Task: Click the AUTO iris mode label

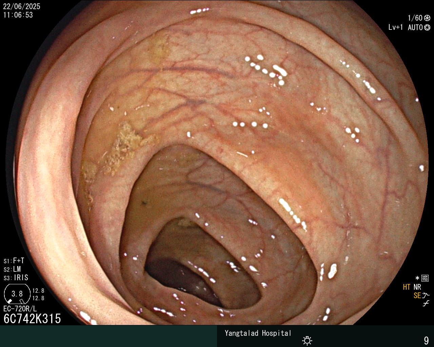Action: click(415, 27)
